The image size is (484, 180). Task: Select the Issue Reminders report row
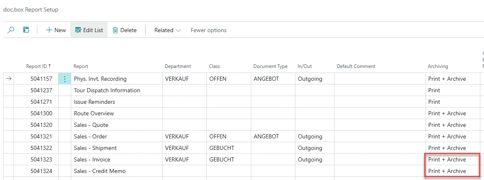pos(94,102)
